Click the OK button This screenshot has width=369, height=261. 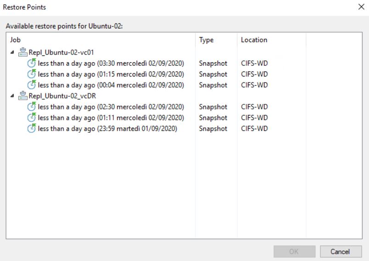pos(294,251)
